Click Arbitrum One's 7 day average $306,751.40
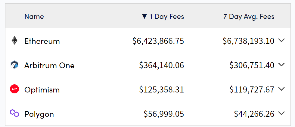The image size is (295, 127). [252, 65]
